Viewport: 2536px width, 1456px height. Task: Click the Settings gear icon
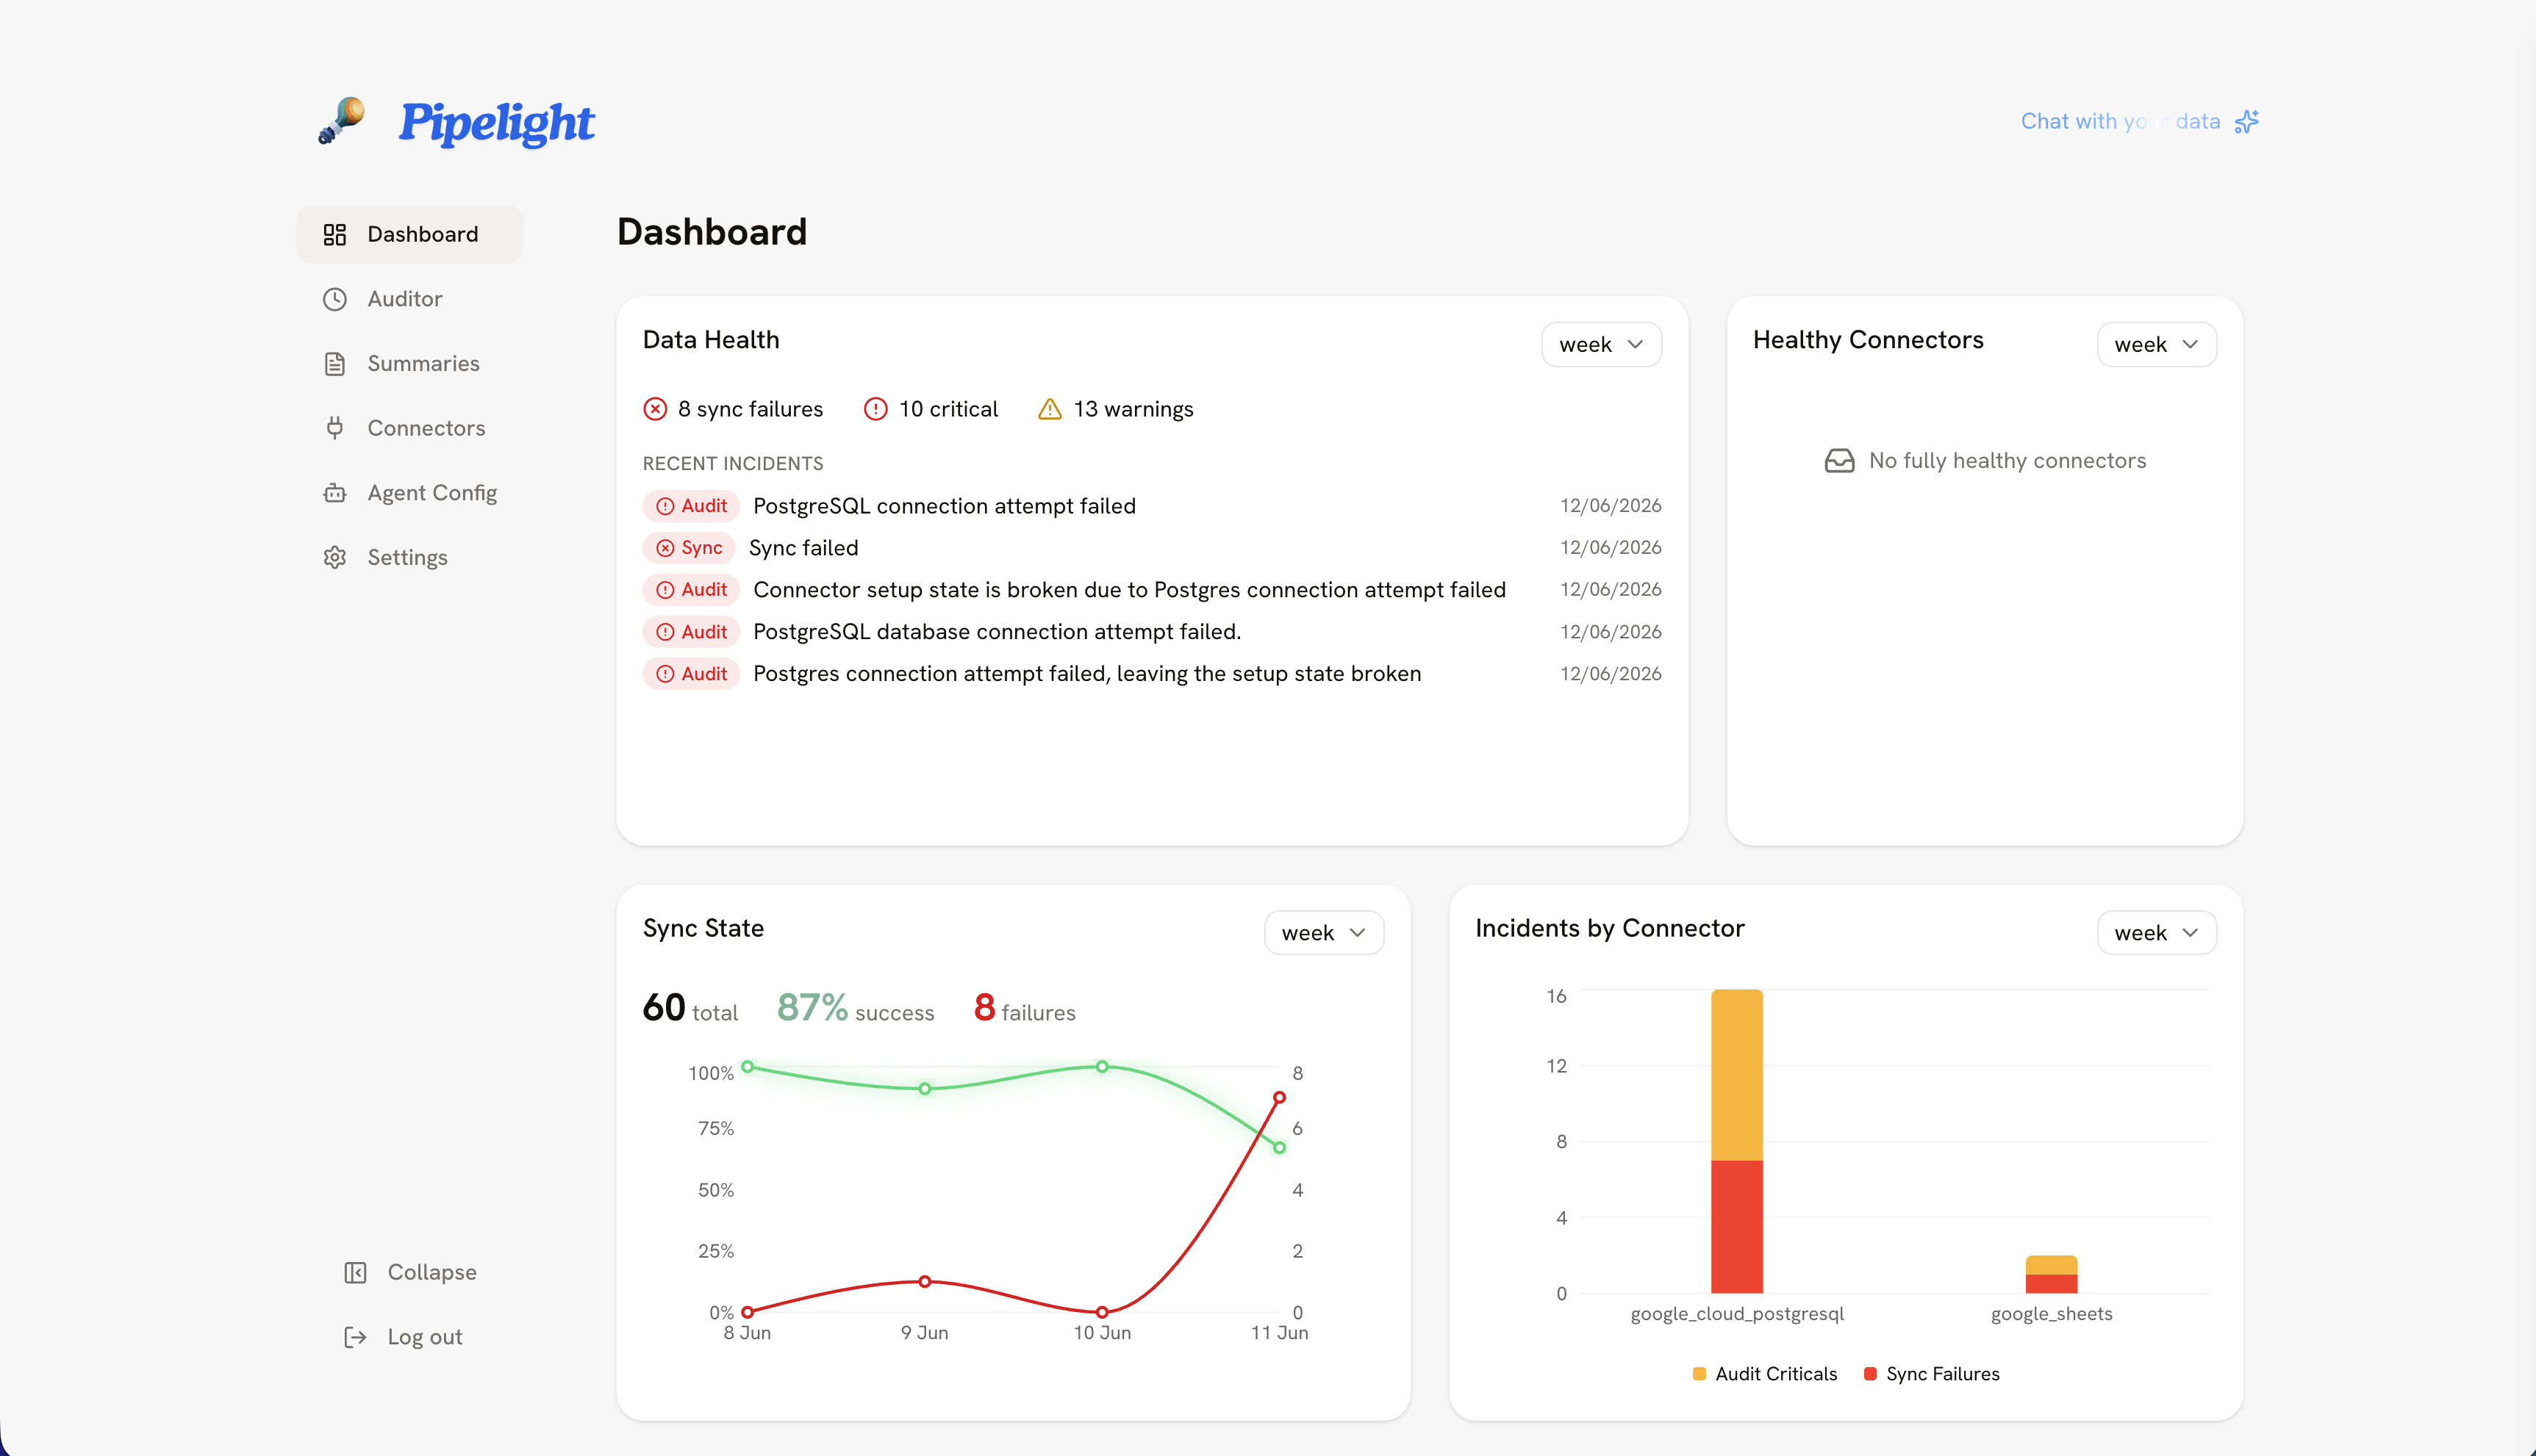point(335,557)
